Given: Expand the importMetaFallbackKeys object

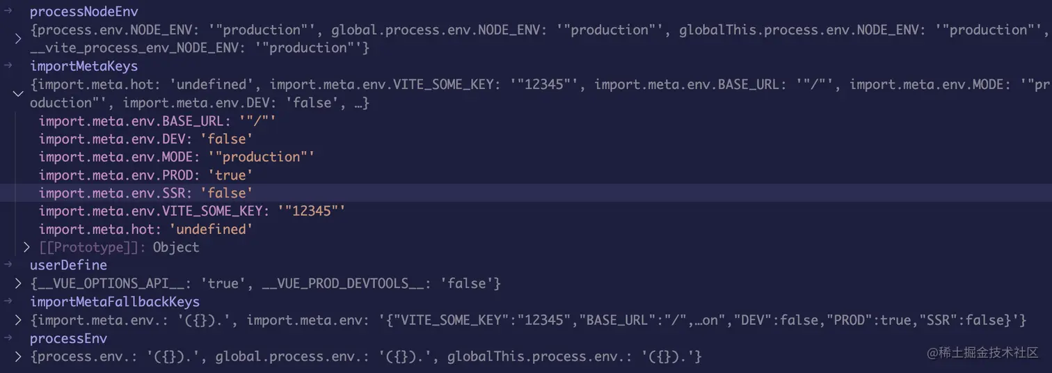Looking at the screenshot, I should 18,320.
